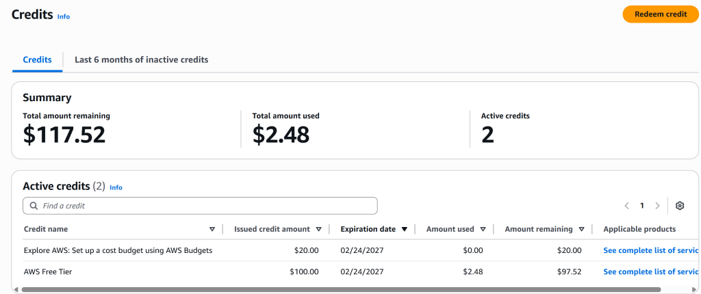The image size is (701, 294).
Task: Sort by Credit name arrow
Action: click(x=212, y=230)
